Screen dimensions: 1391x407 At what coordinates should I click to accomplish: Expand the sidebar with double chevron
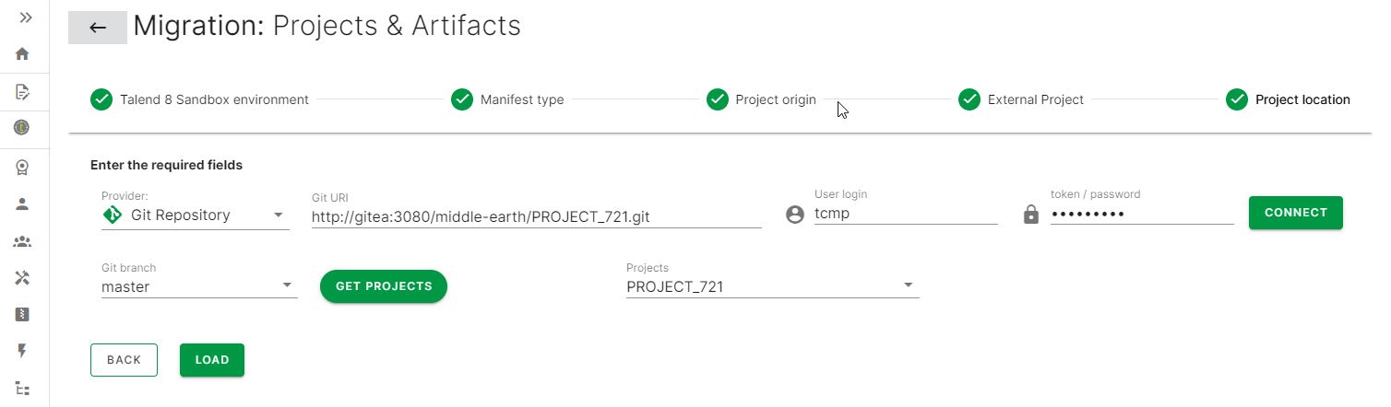point(25,18)
